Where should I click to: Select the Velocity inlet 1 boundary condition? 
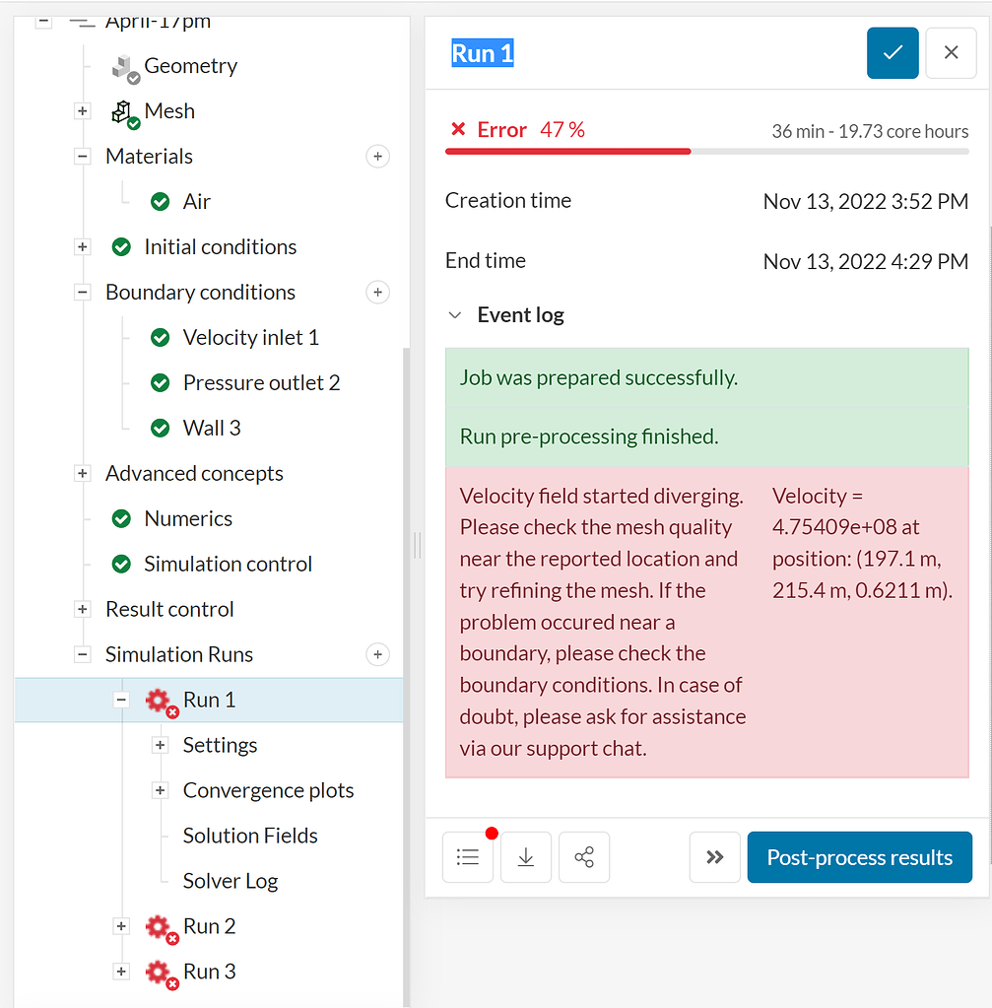pyautogui.click(x=250, y=338)
